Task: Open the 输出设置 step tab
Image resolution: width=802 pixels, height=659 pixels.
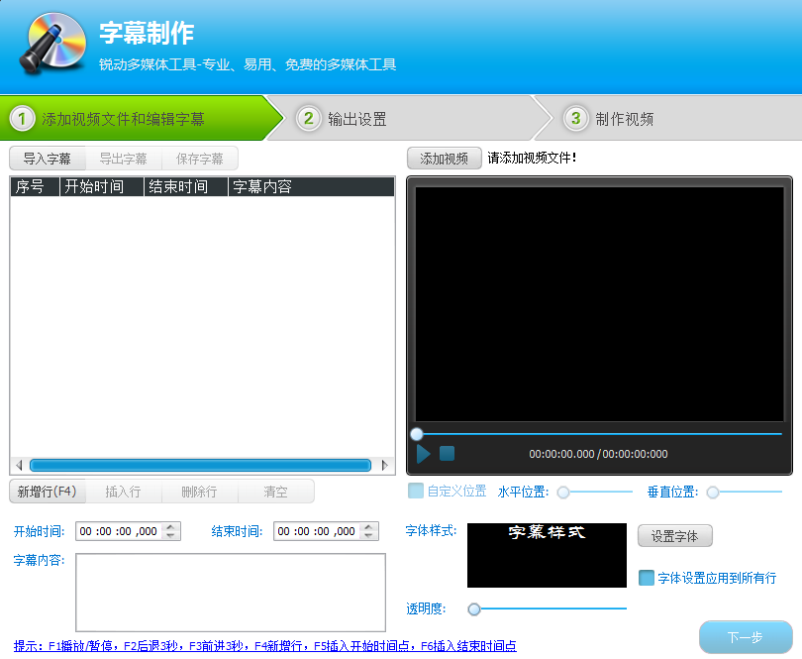Action: (356, 119)
